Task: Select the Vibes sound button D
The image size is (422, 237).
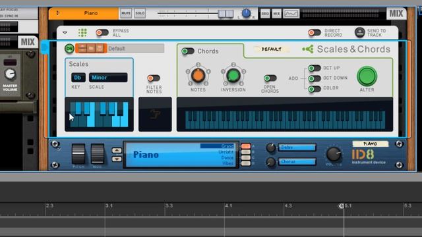Action: (246, 163)
